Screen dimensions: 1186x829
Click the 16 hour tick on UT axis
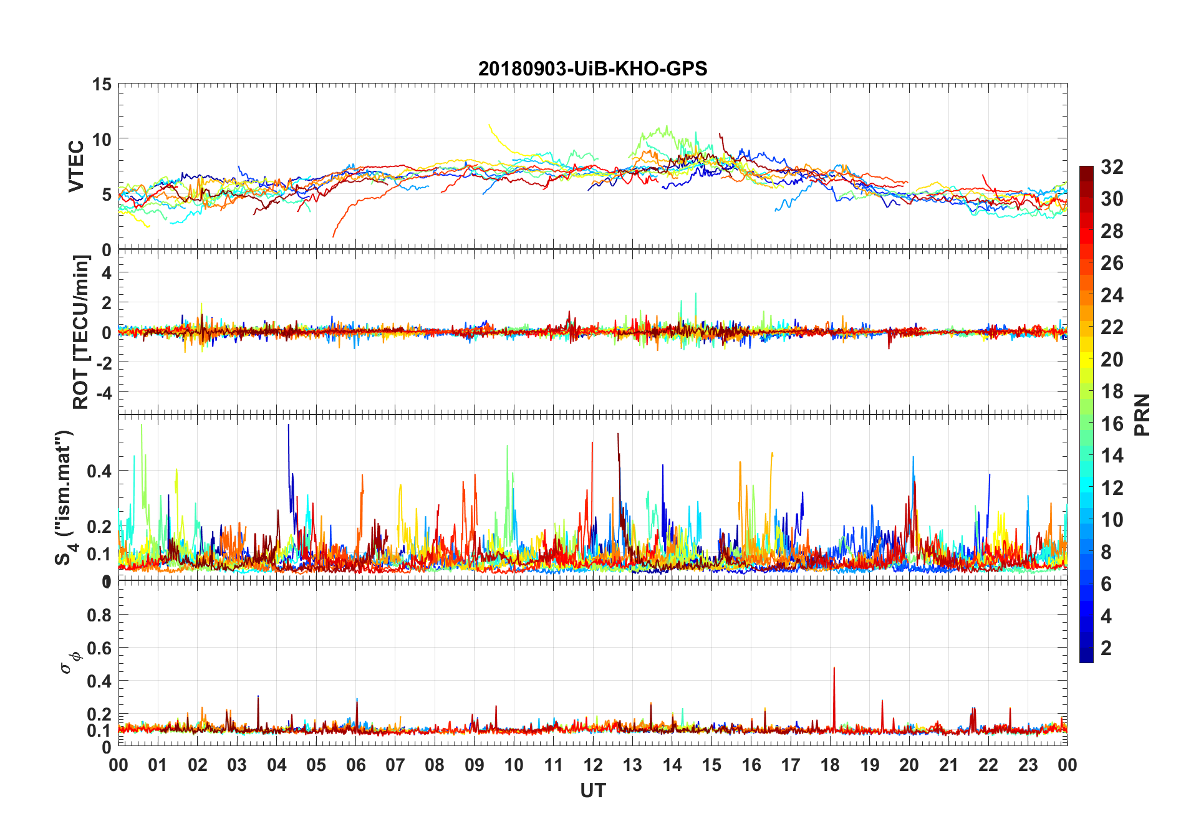[751, 765]
